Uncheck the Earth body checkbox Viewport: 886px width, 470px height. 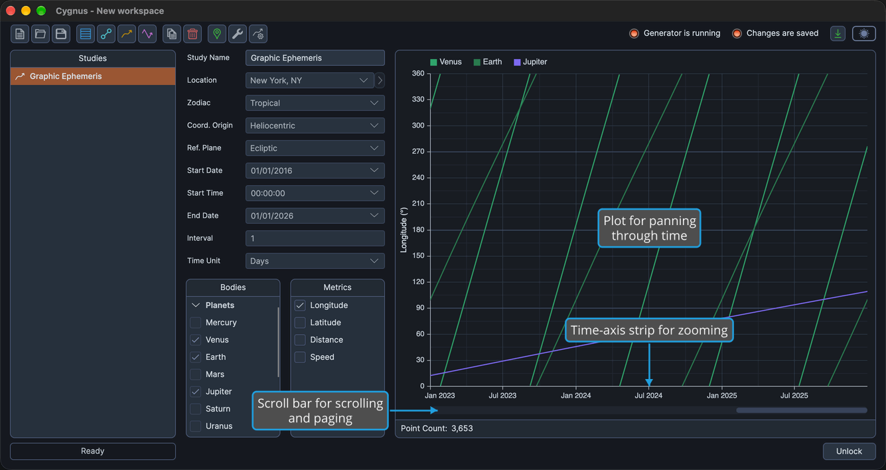[196, 357]
